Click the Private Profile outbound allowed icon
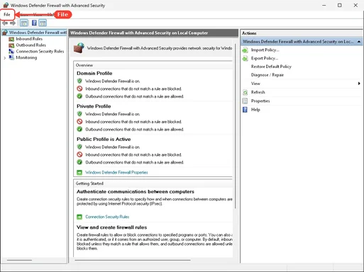This screenshot has height=272, width=364. pos(79,129)
